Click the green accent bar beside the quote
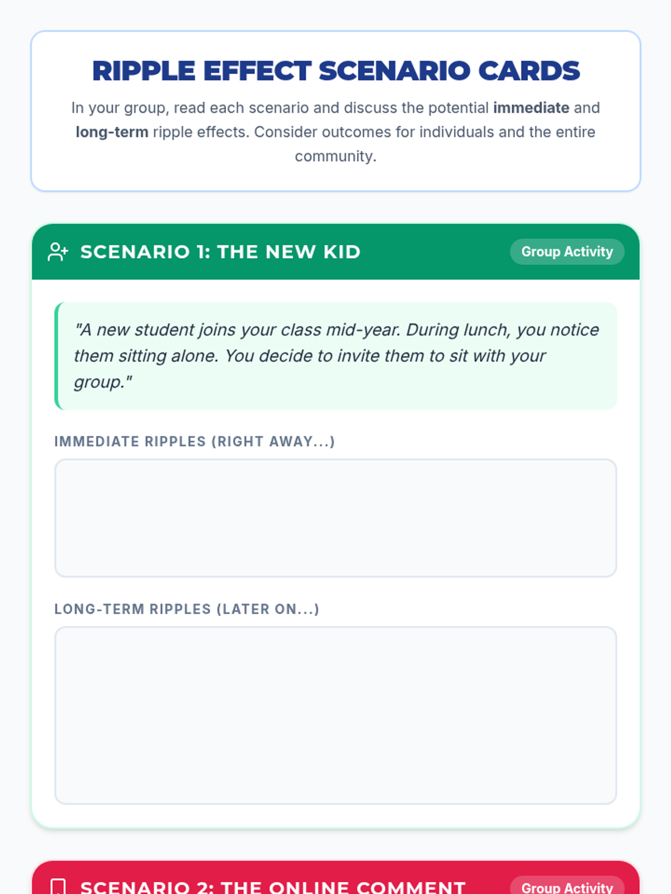The image size is (671, 894). (x=57, y=356)
